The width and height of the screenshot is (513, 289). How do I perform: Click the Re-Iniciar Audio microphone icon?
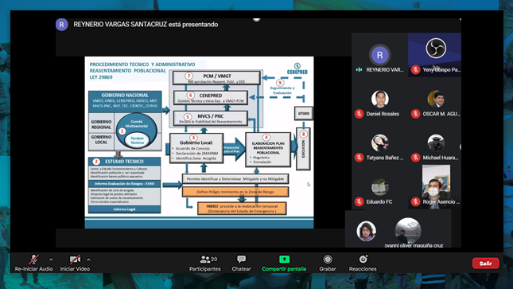tap(33, 260)
